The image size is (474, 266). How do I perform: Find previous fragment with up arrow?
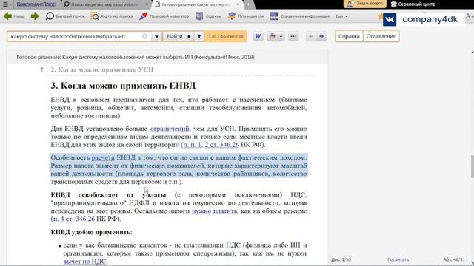point(199,36)
